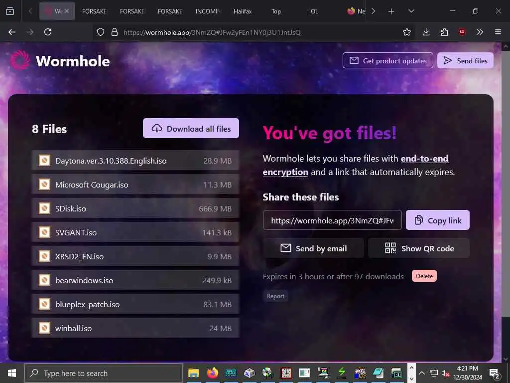
Task: Select the winball.iso file icon
Action: [44, 328]
